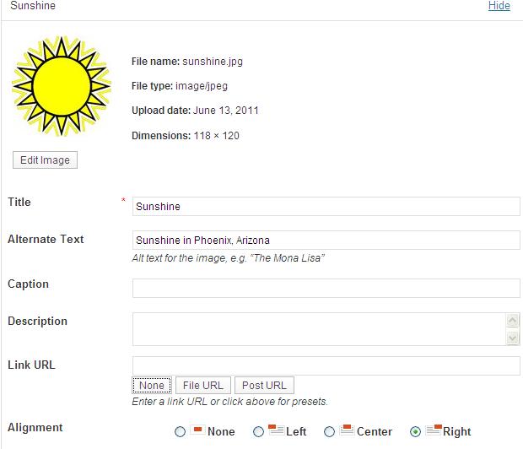
Task: Click the empty Caption field
Action: (326, 288)
